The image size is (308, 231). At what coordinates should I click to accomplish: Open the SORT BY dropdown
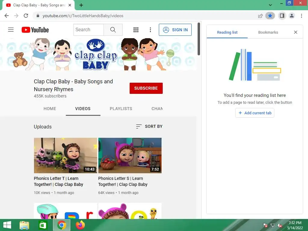tap(149, 127)
